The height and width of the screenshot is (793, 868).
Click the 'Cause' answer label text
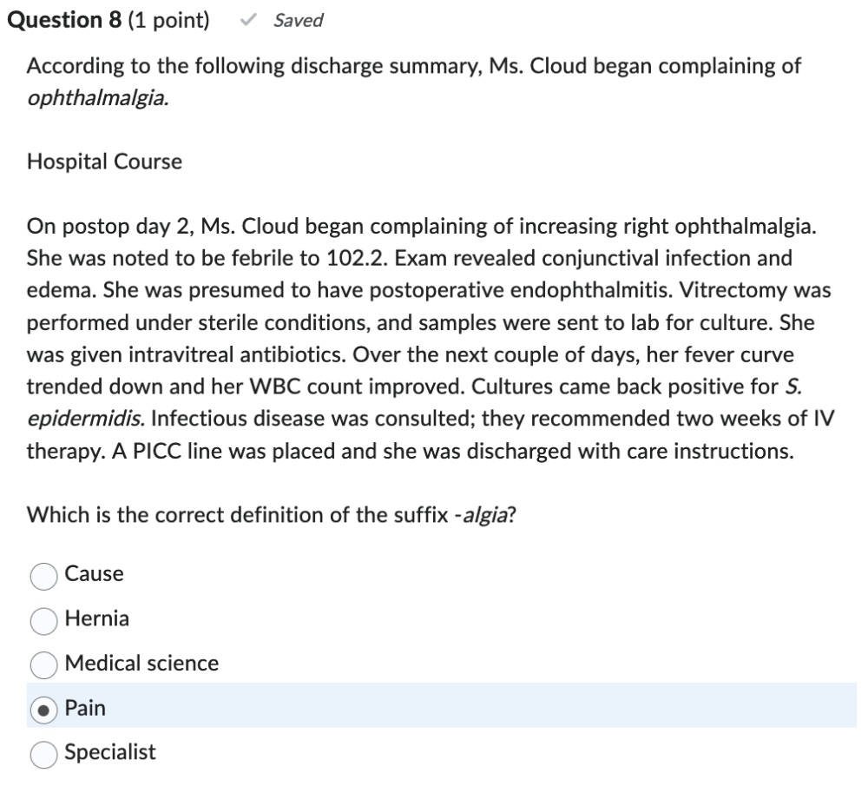click(94, 574)
